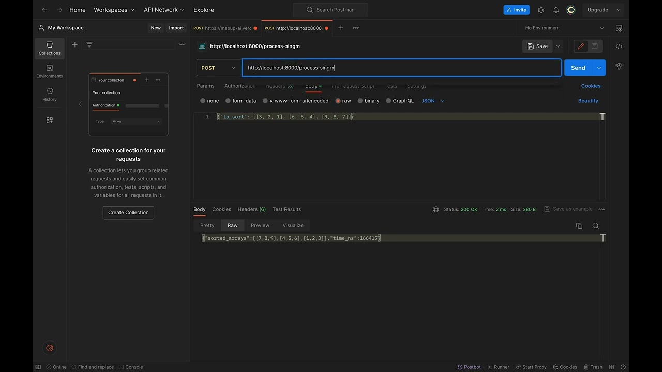
Task: Open Collections in the sidebar
Action: point(50,49)
